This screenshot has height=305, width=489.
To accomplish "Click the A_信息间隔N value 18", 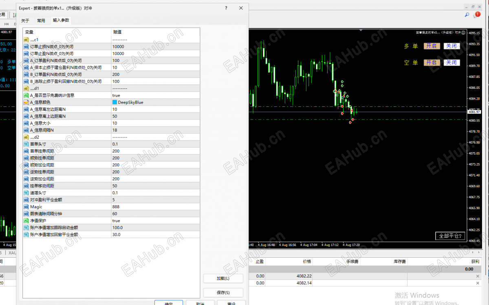I will pyautogui.click(x=155, y=130).
